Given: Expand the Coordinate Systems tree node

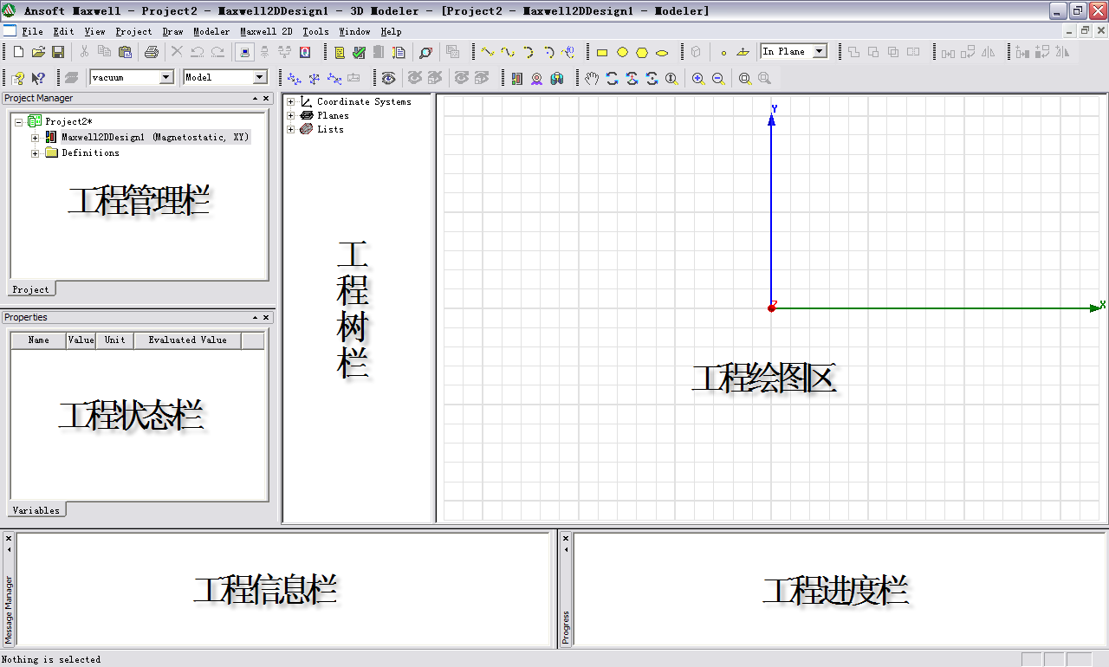Looking at the screenshot, I should (x=291, y=102).
